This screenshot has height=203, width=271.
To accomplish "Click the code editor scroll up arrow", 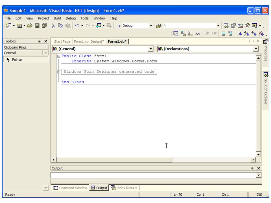I will (258, 58).
